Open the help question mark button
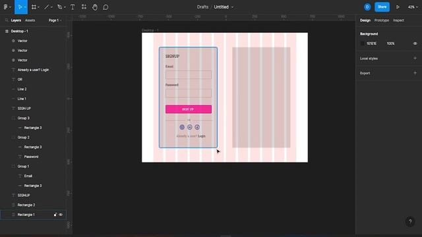This screenshot has width=422, height=237. [410, 222]
